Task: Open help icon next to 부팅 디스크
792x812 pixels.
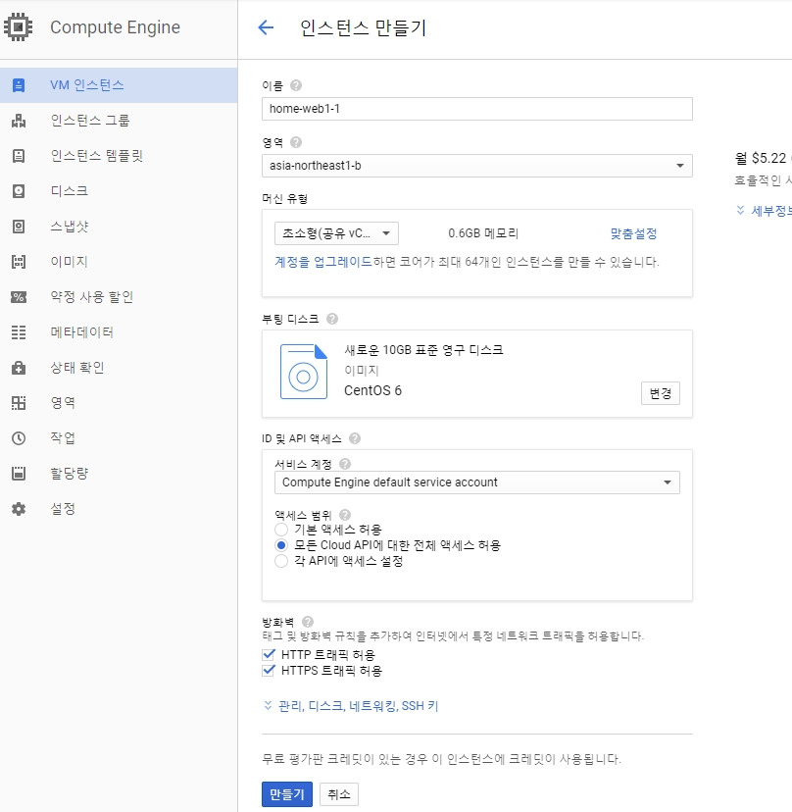Action: 332,319
